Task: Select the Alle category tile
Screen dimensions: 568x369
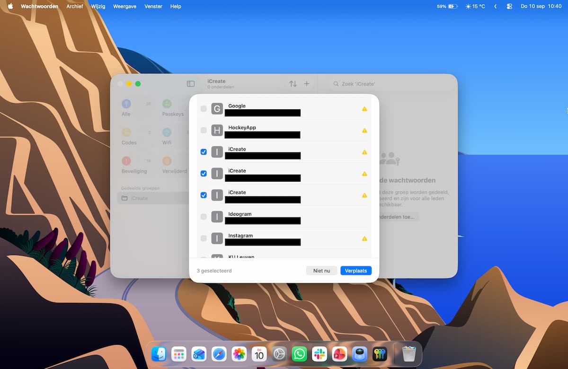Action: click(136, 108)
